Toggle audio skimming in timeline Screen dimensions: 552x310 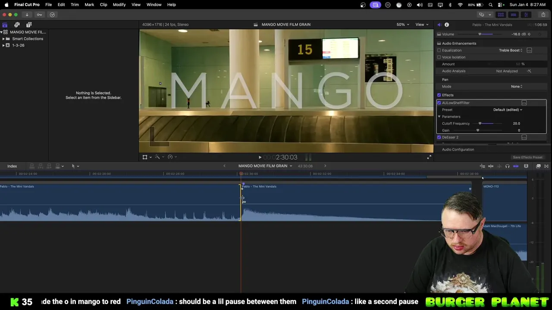pyautogui.click(x=499, y=166)
